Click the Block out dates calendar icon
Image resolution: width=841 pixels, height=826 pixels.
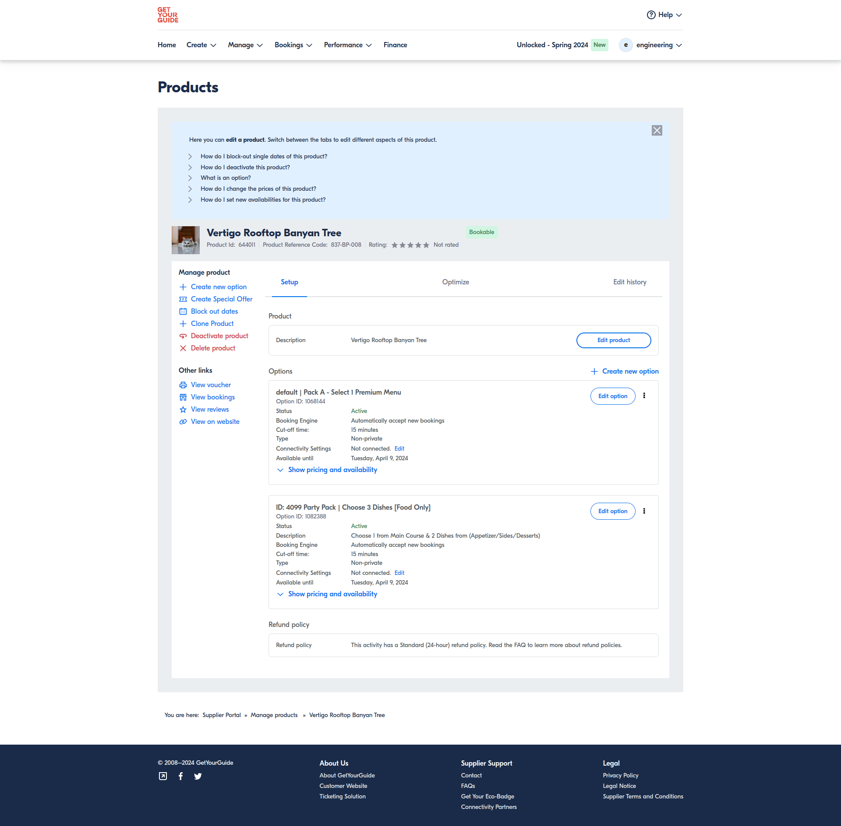[183, 311]
